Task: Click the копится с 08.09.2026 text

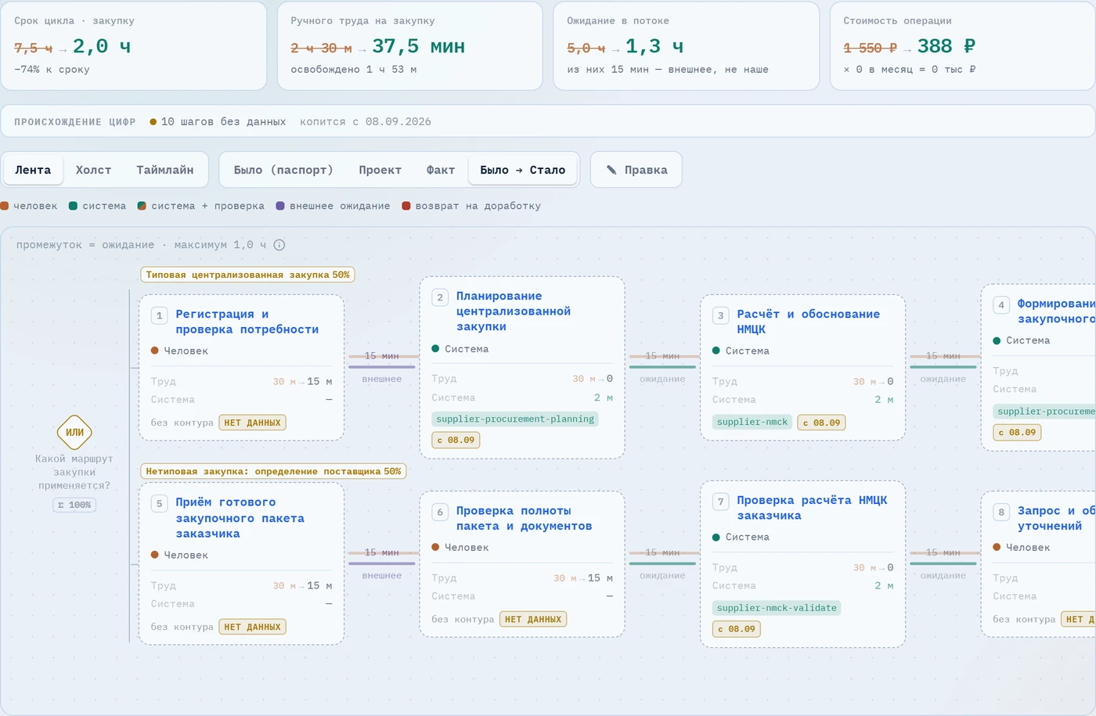Action: 366,121
